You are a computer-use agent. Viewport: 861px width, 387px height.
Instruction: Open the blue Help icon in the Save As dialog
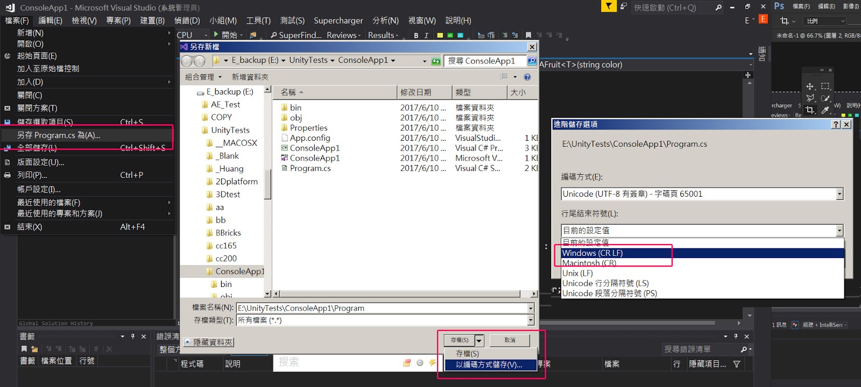[x=527, y=77]
